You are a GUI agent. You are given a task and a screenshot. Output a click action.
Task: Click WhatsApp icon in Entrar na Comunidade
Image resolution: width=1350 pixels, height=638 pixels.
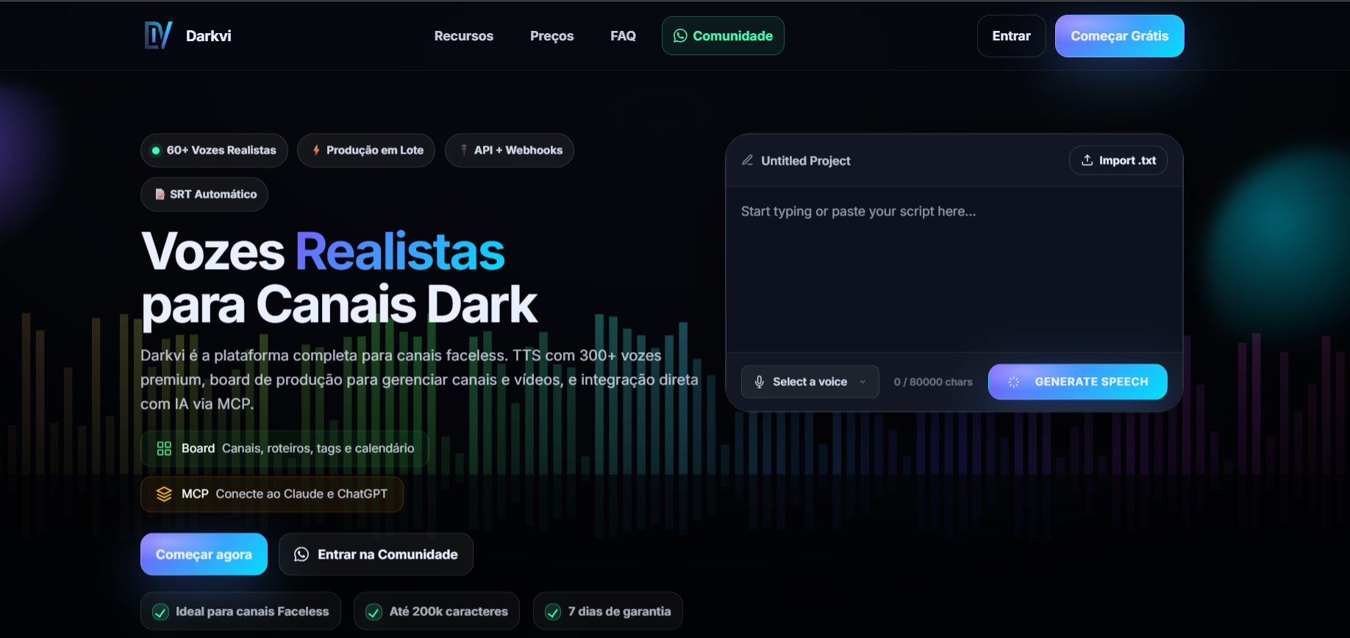(x=301, y=554)
